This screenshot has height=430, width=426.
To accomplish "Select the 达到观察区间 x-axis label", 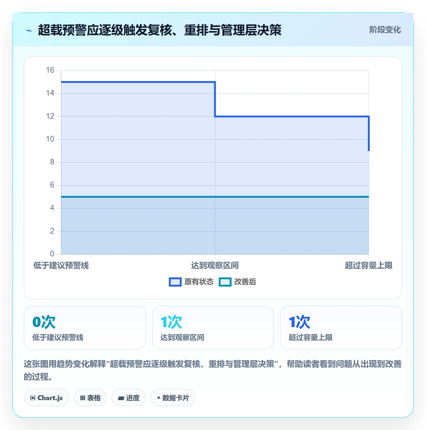I will 215,266.
